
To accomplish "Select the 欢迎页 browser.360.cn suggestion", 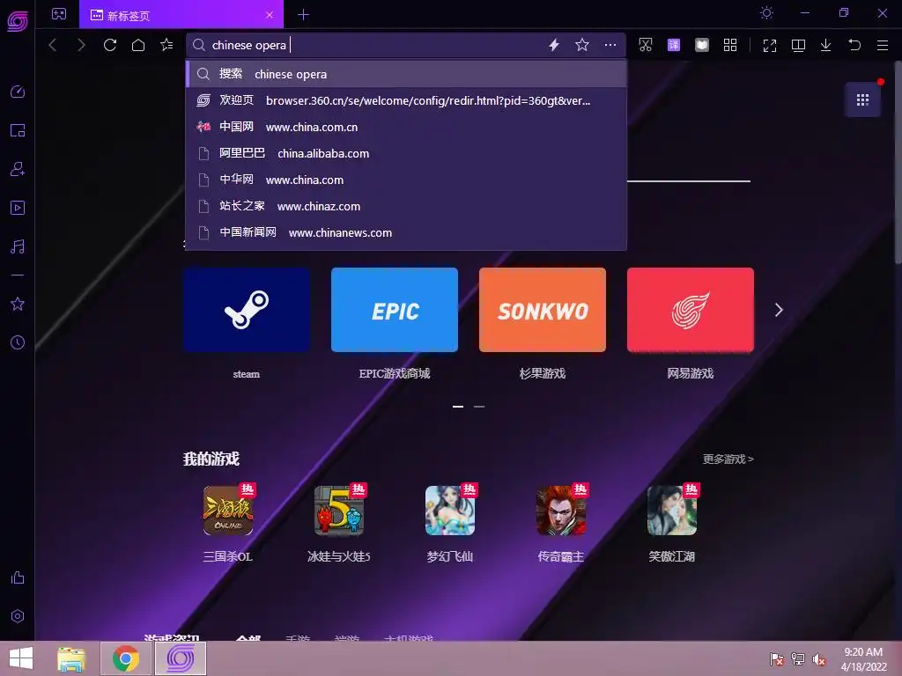I will pyautogui.click(x=406, y=100).
